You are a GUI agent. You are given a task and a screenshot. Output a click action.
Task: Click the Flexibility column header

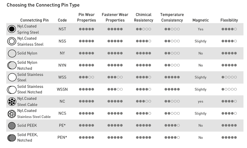pos(229,20)
